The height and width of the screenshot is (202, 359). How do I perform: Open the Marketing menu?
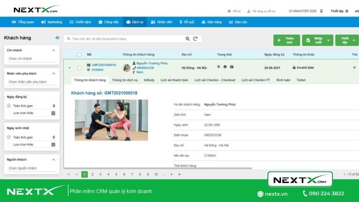tap(52, 22)
